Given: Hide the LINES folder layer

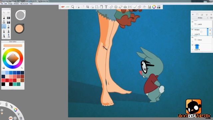Looking at the screenshot, I should click(x=192, y=22).
